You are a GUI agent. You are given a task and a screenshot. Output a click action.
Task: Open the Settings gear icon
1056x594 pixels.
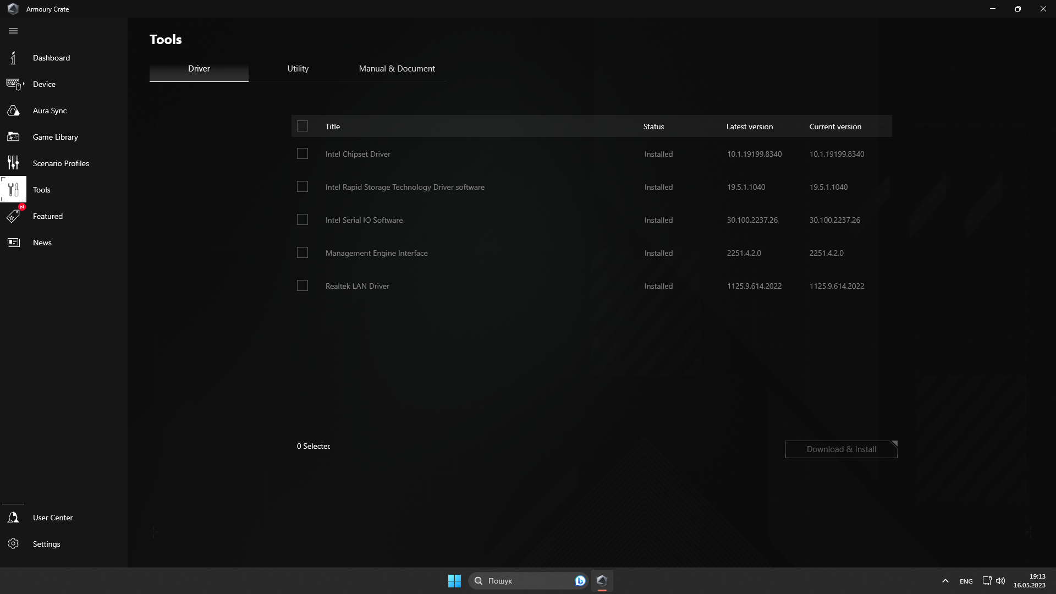(13, 544)
